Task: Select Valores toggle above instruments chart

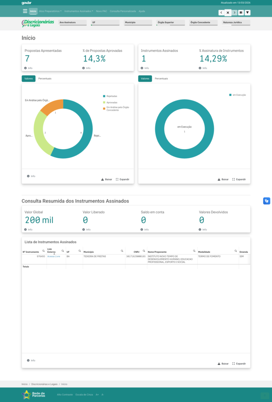Action: (x=145, y=79)
